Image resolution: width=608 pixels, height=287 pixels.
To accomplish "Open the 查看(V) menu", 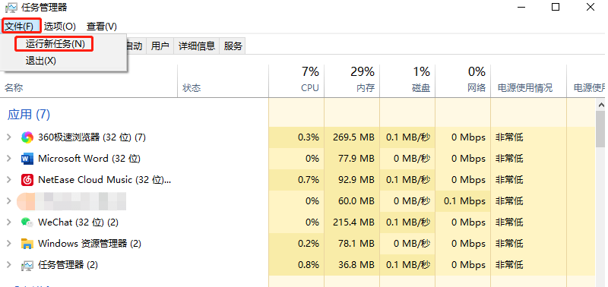I will 102,27.
